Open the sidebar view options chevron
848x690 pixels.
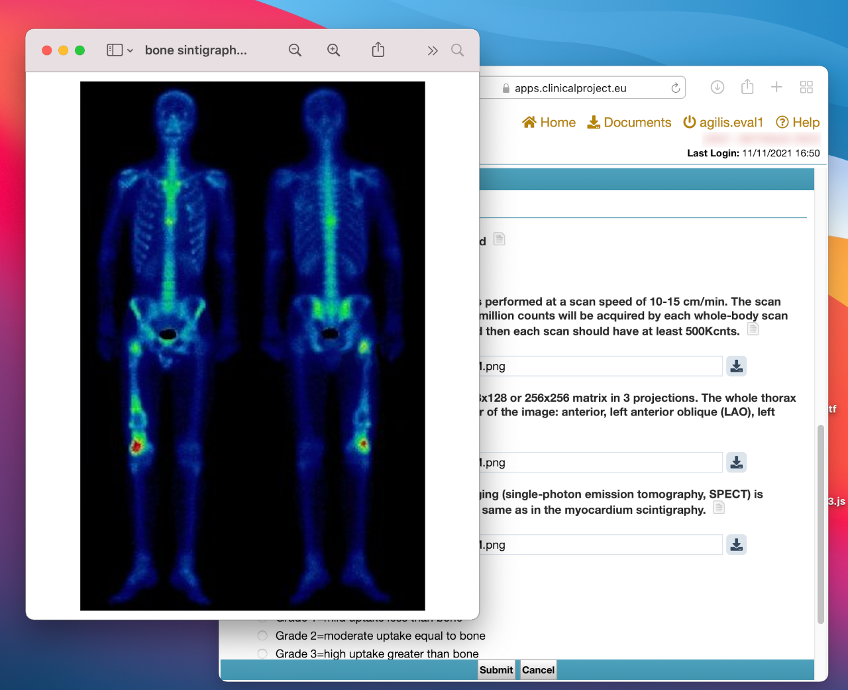pyautogui.click(x=131, y=50)
